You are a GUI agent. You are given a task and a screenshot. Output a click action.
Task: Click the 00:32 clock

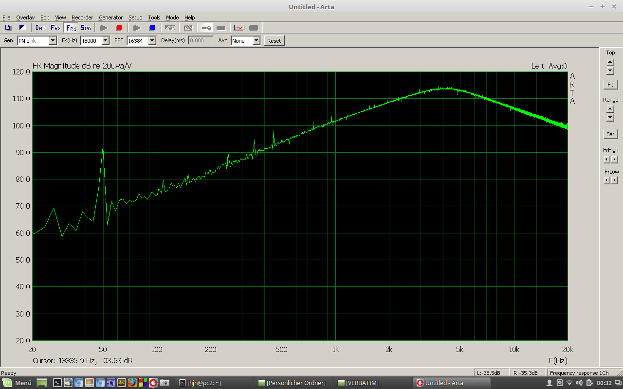pyautogui.click(x=604, y=383)
